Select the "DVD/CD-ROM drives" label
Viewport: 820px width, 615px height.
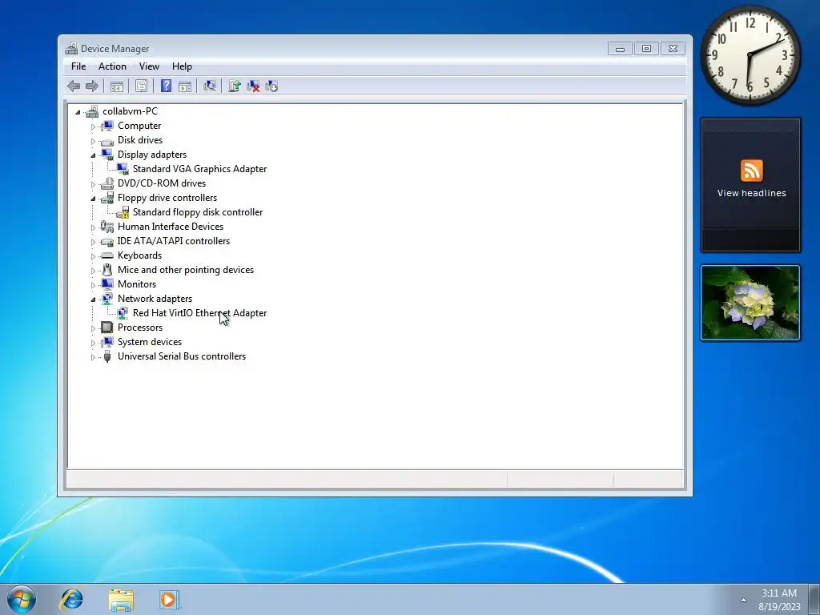click(162, 183)
